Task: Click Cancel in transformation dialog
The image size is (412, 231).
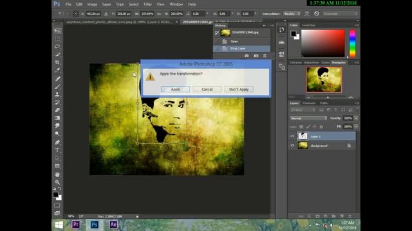Action: click(x=207, y=89)
